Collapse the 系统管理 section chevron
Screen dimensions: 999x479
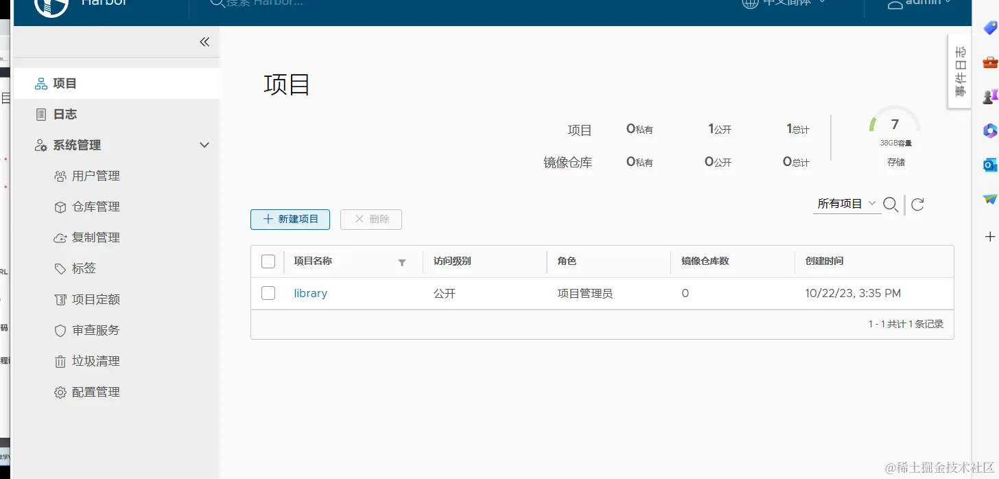click(204, 145)
